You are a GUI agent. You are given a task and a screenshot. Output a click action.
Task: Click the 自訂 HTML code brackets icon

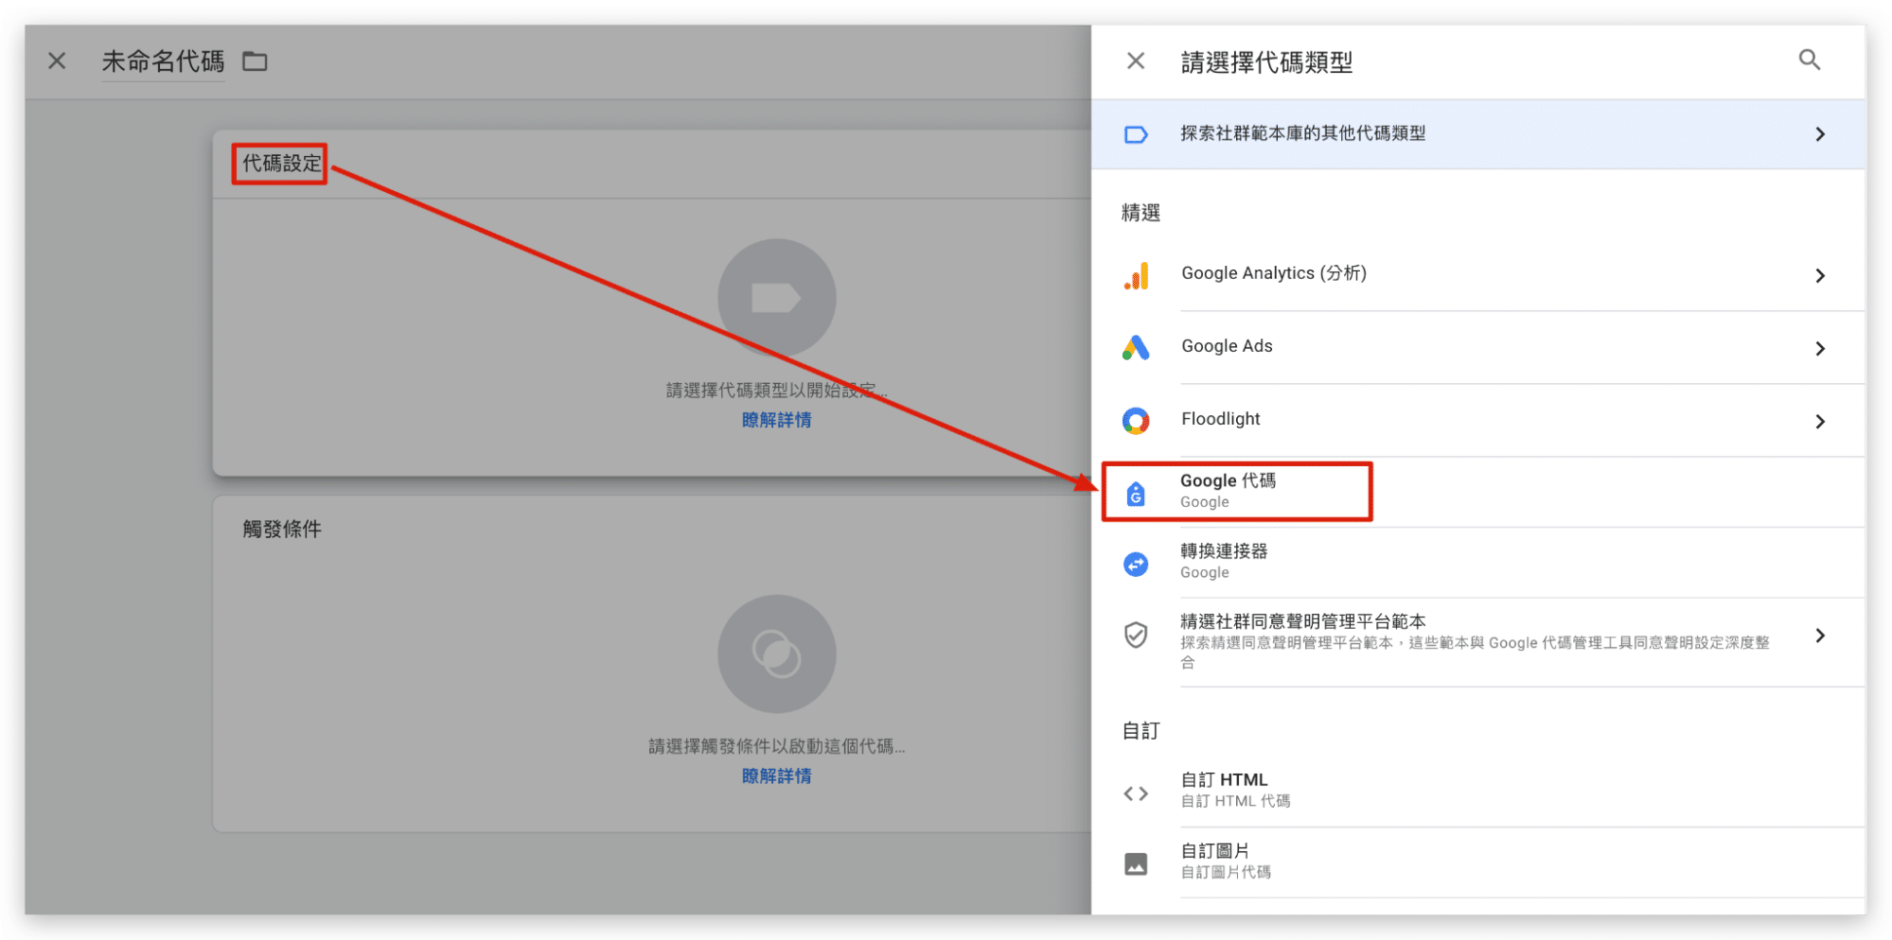point(1136,793)
